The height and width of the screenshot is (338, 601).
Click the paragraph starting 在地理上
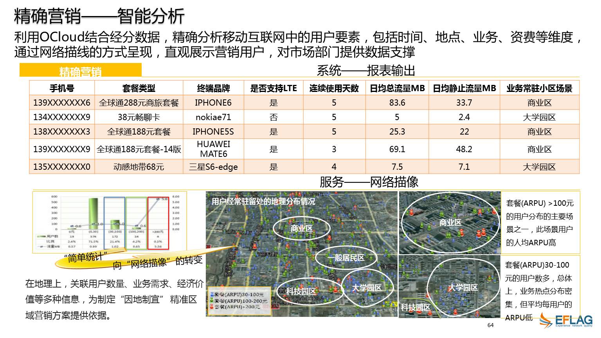(x=114, y=299)
